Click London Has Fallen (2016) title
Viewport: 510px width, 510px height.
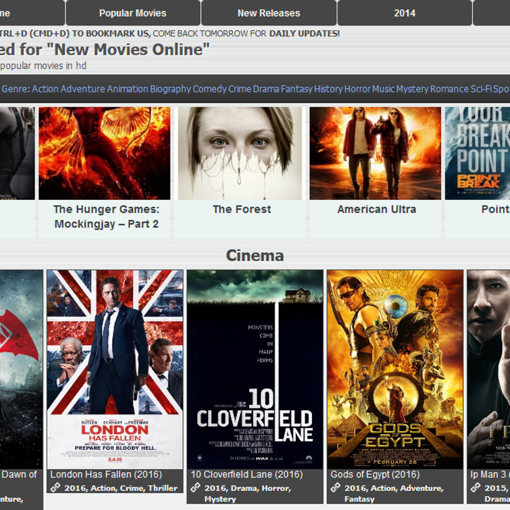pyautogui.click(x=106, y=475)
